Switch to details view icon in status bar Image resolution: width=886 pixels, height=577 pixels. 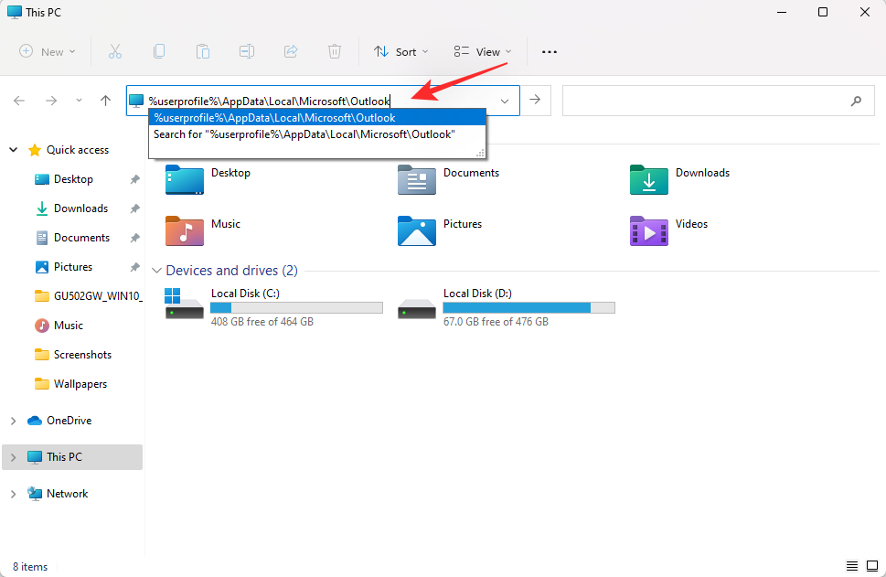[852, 566]
